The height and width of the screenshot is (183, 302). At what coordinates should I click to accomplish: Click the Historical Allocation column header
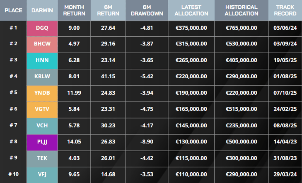tap(242, 10)
